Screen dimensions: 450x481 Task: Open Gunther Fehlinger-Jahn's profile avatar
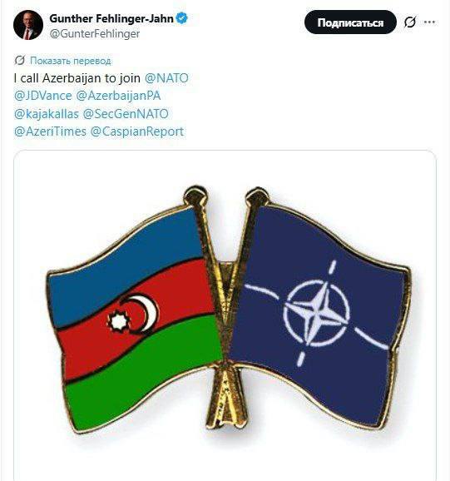(28, 25)
